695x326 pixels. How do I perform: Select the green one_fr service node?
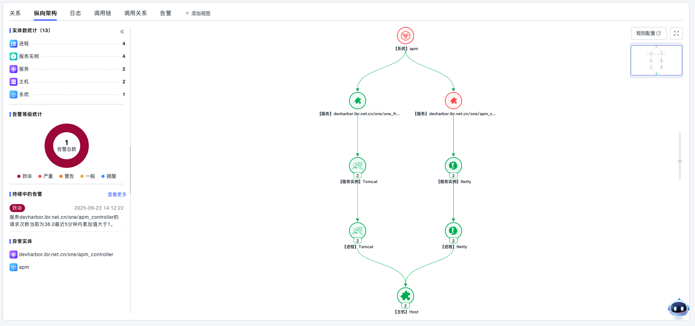coord(357,101)
